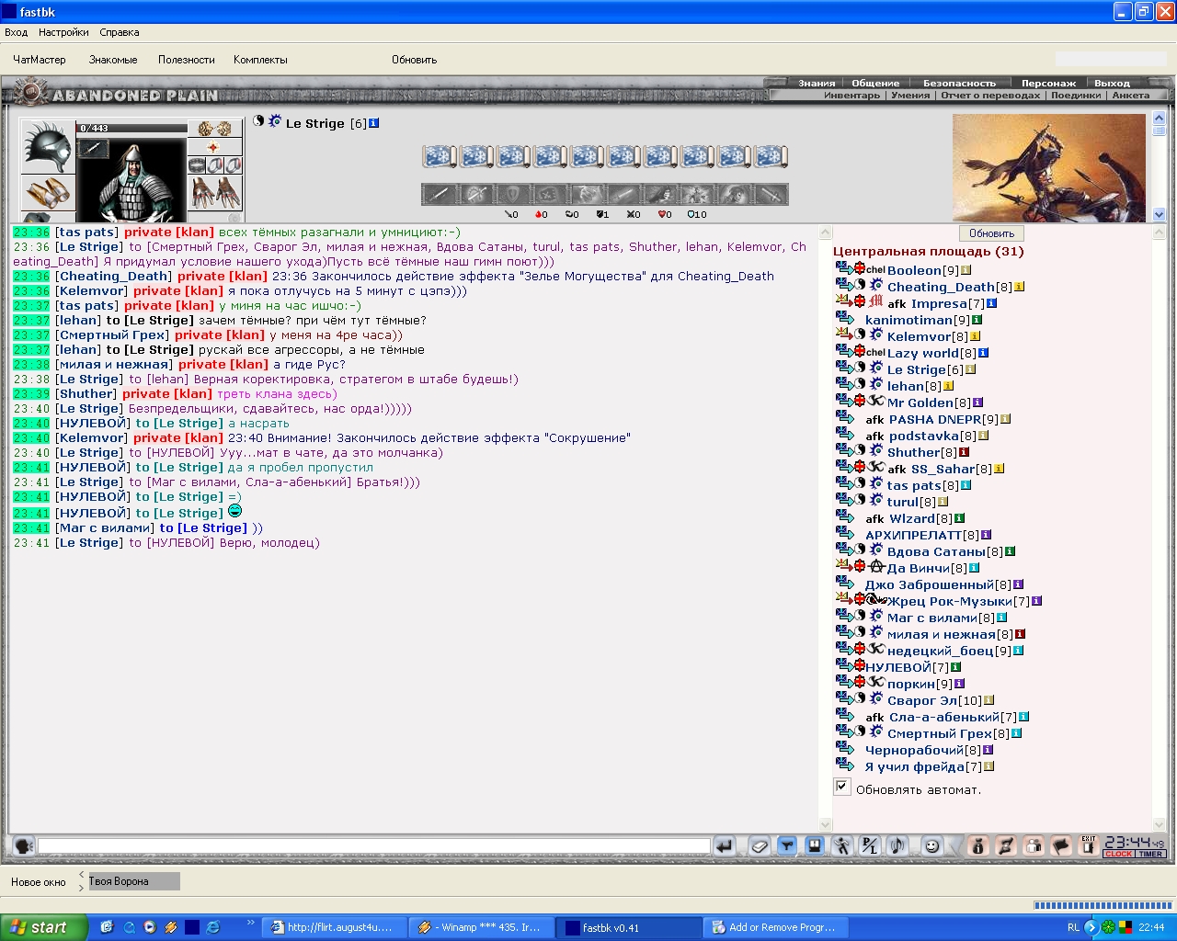This screenshot has height=941, width=1177.
Task: Click the info icon next to Le Strige [6] header
Action: click(374, 123)
